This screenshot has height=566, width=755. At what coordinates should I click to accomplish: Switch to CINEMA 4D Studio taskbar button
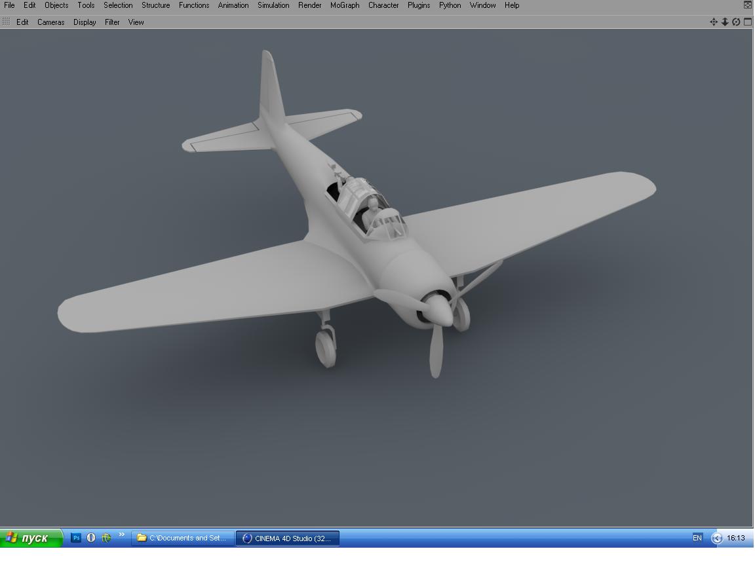[x=288, y=538]
